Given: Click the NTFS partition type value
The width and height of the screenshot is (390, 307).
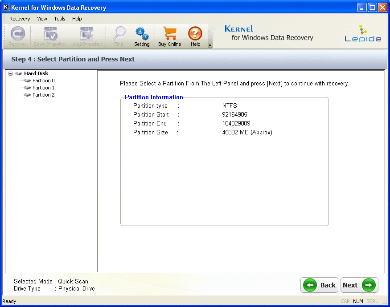Looking at the screenshot, I should pos(230,106).
